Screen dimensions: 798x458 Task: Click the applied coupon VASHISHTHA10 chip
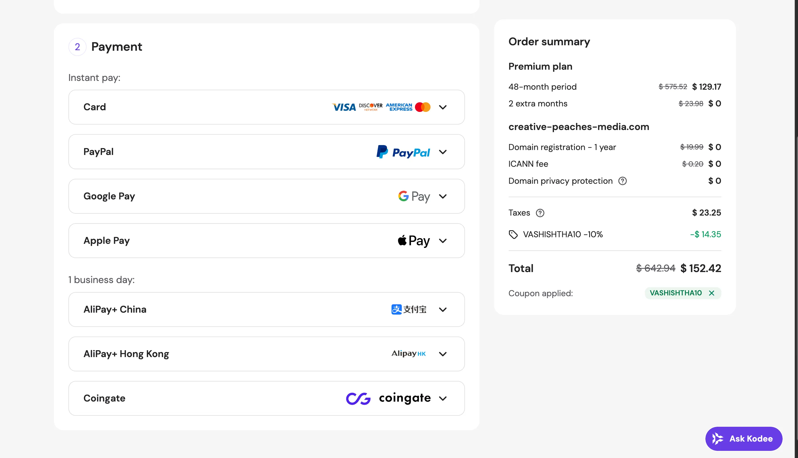pyautogui.click(x=683, y=293)
